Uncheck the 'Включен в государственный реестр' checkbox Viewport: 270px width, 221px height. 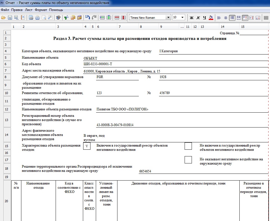click(87, 146)
